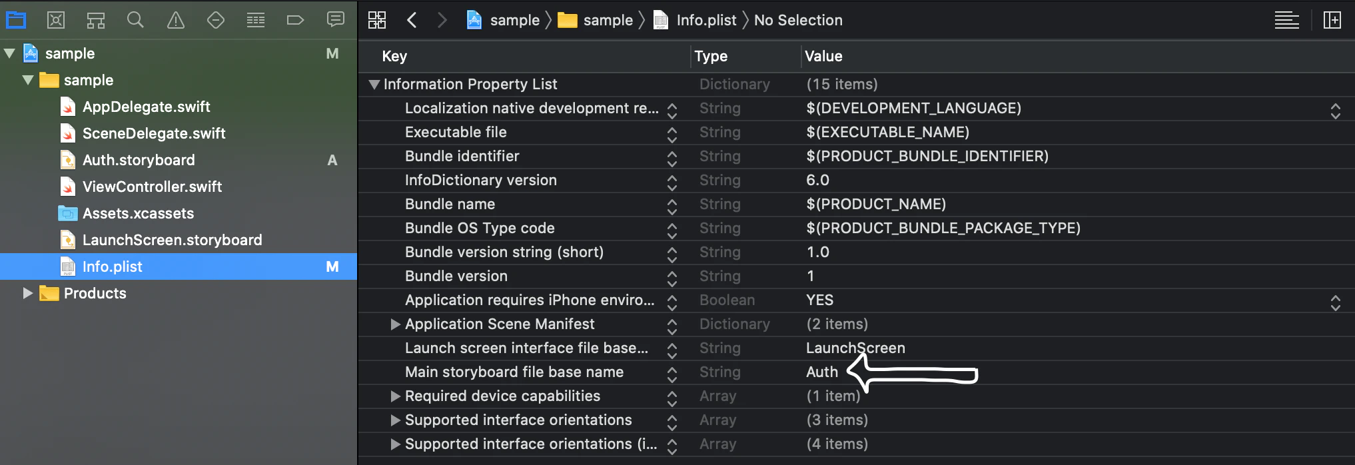Open the related items grid menu
This screenshot has height=465, width=1355.
click(377, 20)
